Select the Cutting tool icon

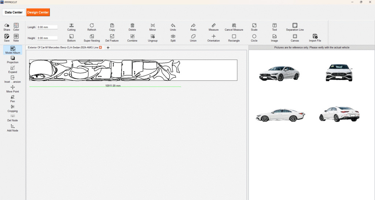click(x=71, y=25)
